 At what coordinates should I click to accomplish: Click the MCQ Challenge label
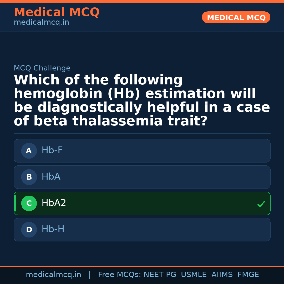pyautogui.click(x=42, y=68)
